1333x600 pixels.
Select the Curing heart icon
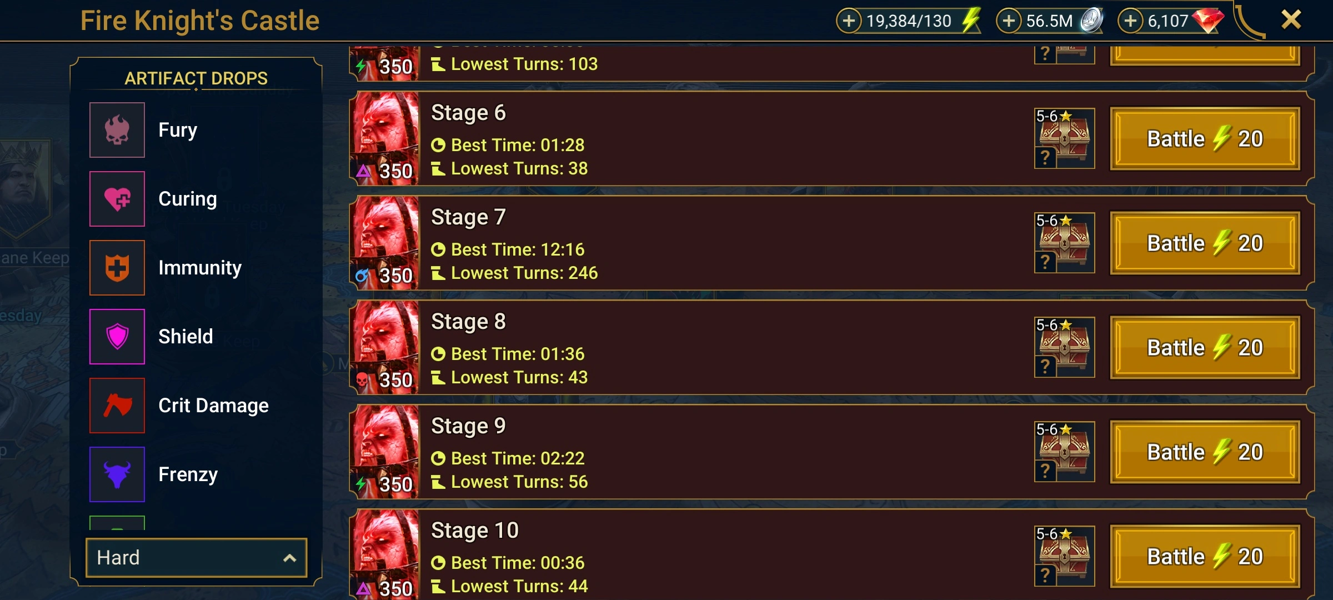(x=117, y=199)
